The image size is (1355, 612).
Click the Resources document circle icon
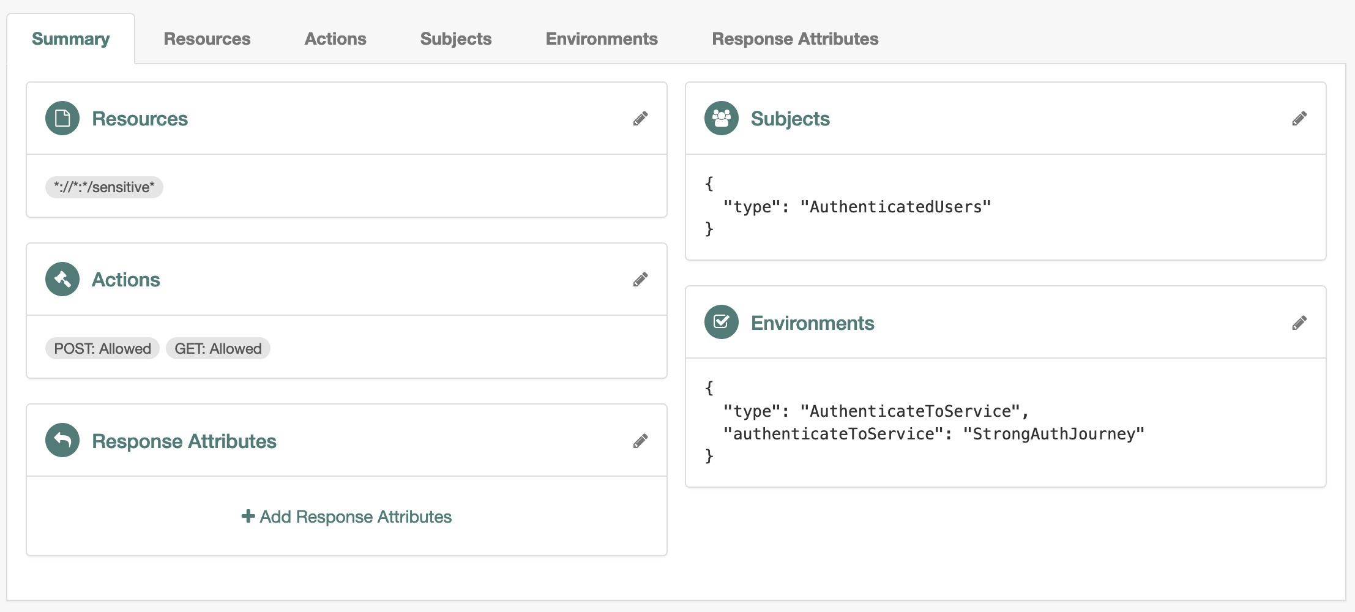[62, 118]
